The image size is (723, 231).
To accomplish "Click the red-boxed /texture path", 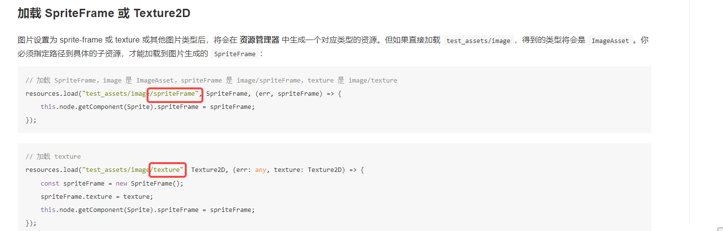I will 167,170.
